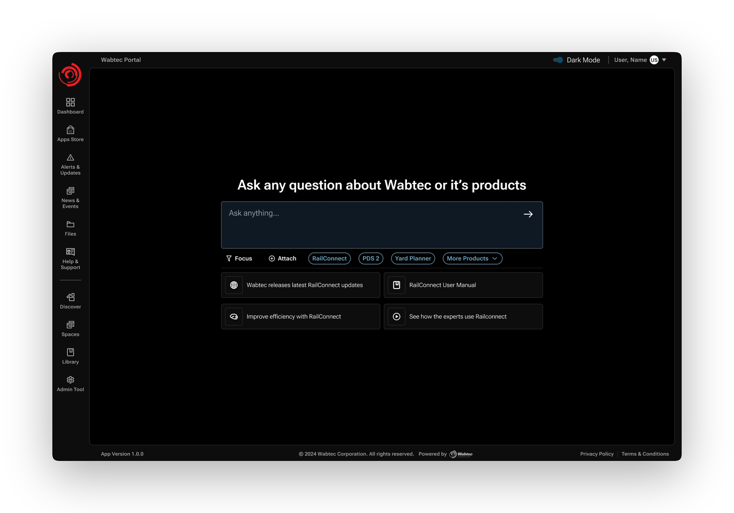Click the App Version 1.0.0 text
734x513 pixels.
[122, 454]
